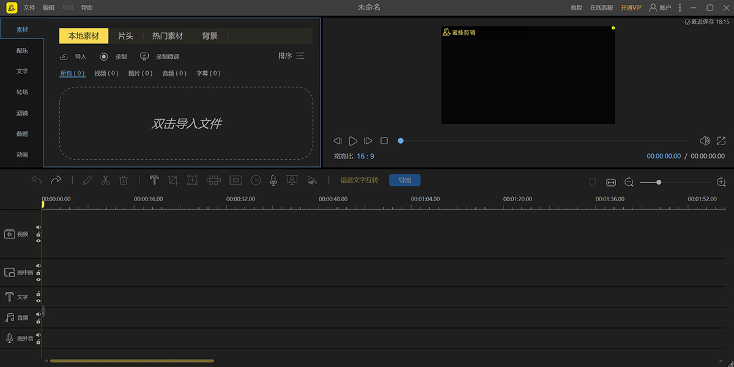Select the text tool in the toolbar
The height and width of the screenshot is (367, 734).
point(154,180)
